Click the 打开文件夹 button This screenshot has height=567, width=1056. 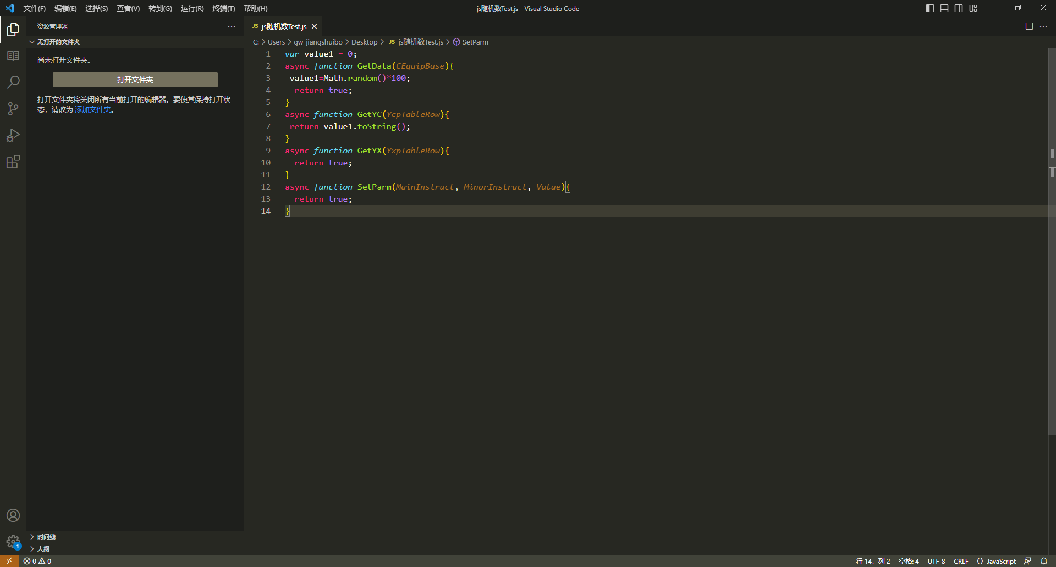[135, 80]
